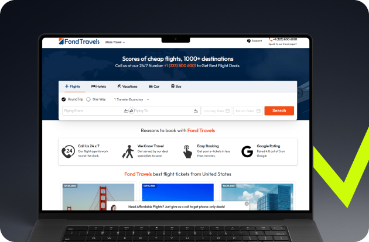Open the Return Date picker
The width and height of the screenshot is (369, 242).
click(247, 110)
